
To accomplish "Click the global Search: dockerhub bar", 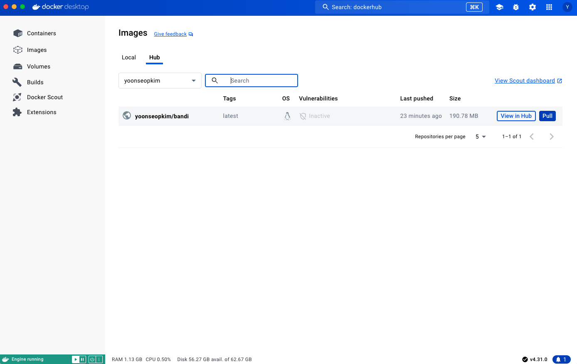I will [x=402, y=7].
